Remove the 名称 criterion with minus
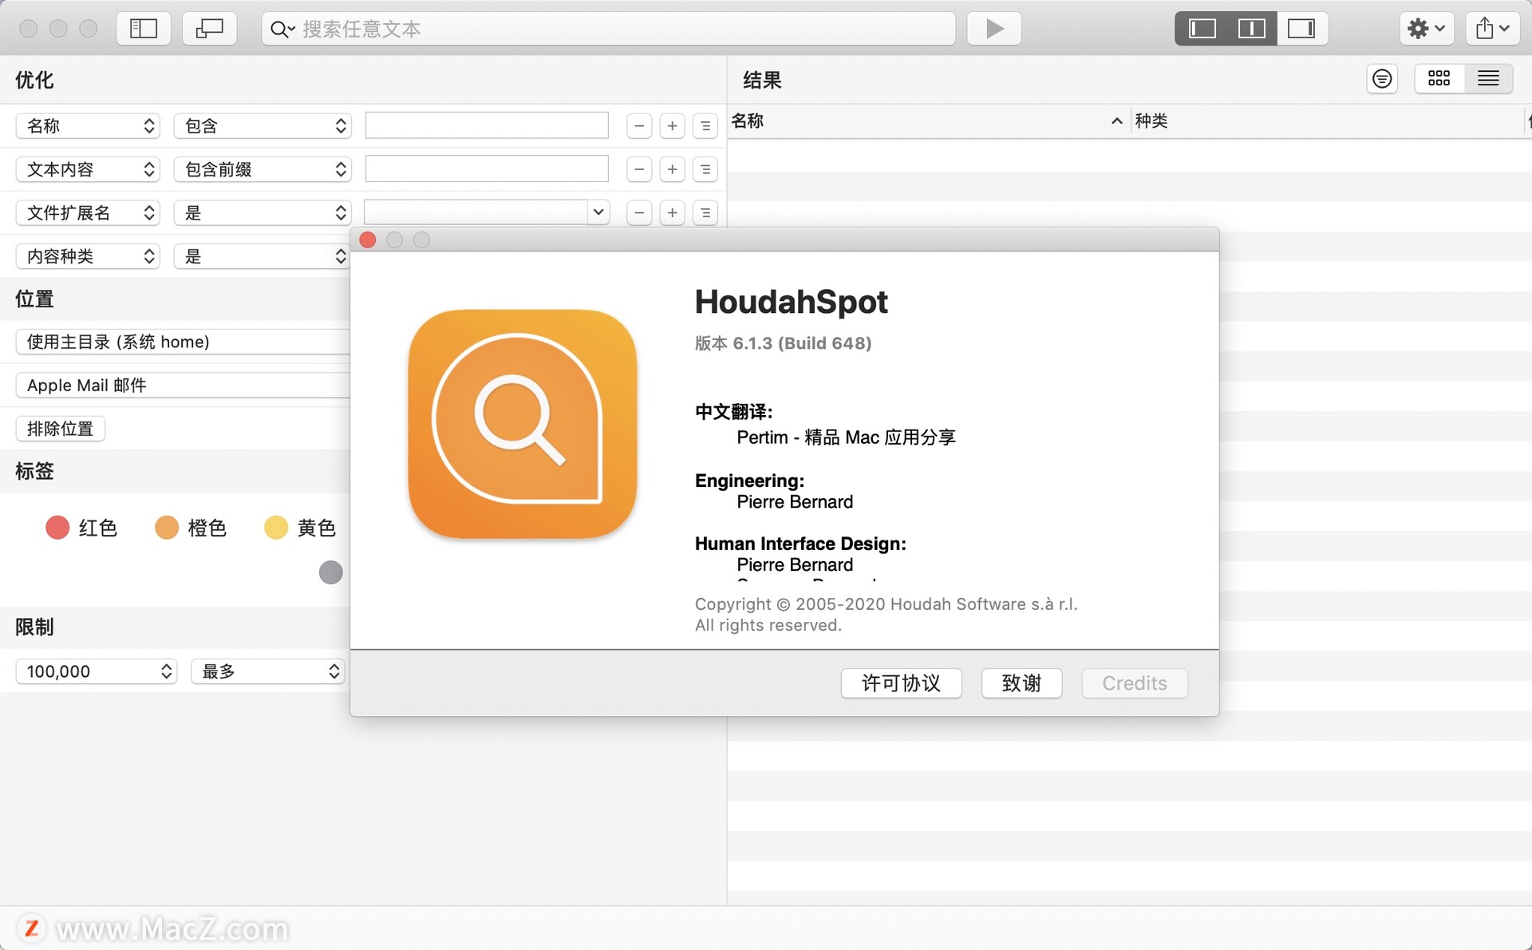Image resolution: width=1532 pixels, height=950 pixels. (639, 126)
